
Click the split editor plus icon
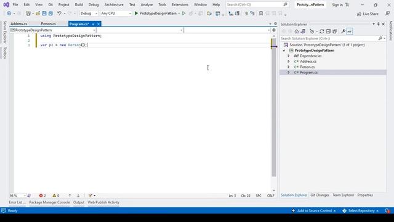click(274, 30)
